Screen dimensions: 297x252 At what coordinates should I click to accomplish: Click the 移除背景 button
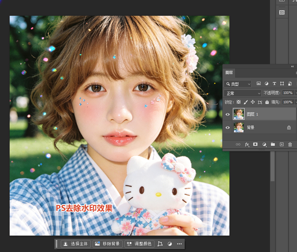107,244
